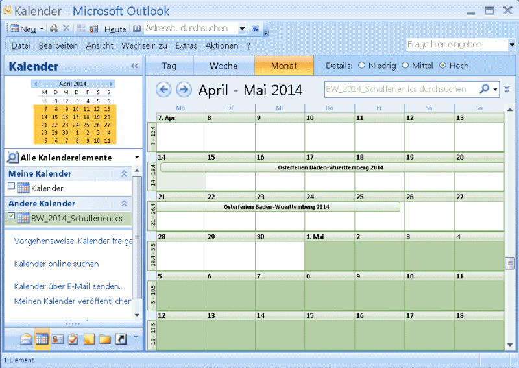The width and height of the screenshot is (519, 368).
Task: Open Notes from navigation bar icon
Action: [89, 339]
